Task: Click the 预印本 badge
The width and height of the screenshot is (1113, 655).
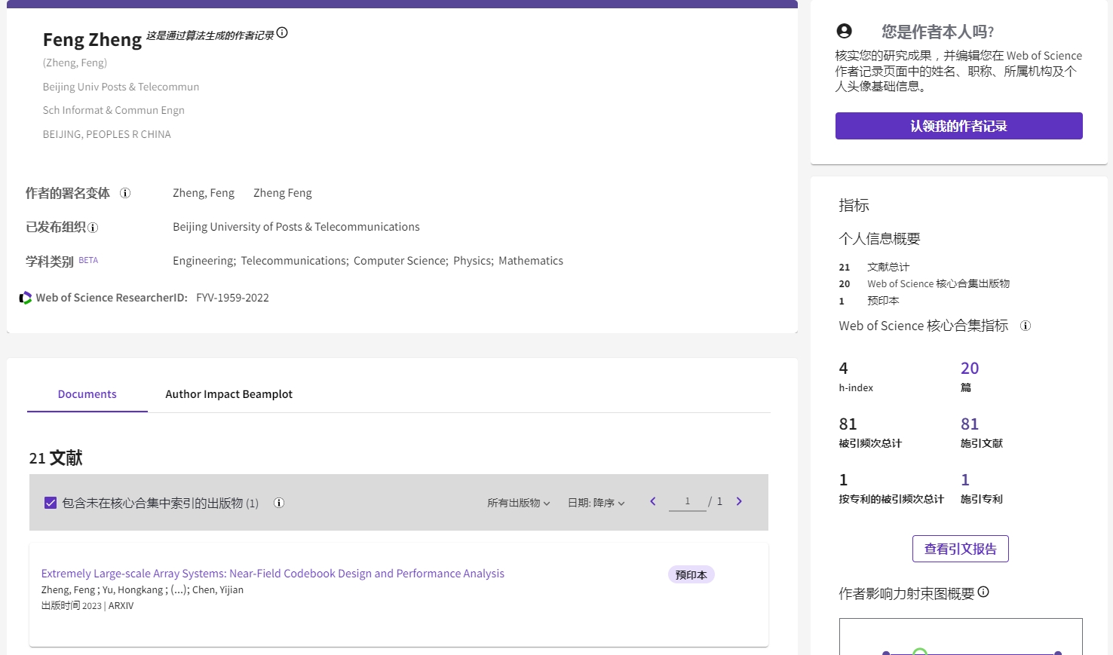Action: pos(691,574)
